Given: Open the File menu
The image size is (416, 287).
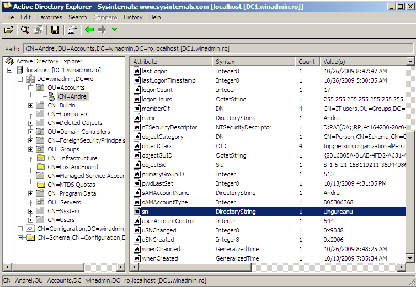Looking at the screenshot, I should point(9,17).
